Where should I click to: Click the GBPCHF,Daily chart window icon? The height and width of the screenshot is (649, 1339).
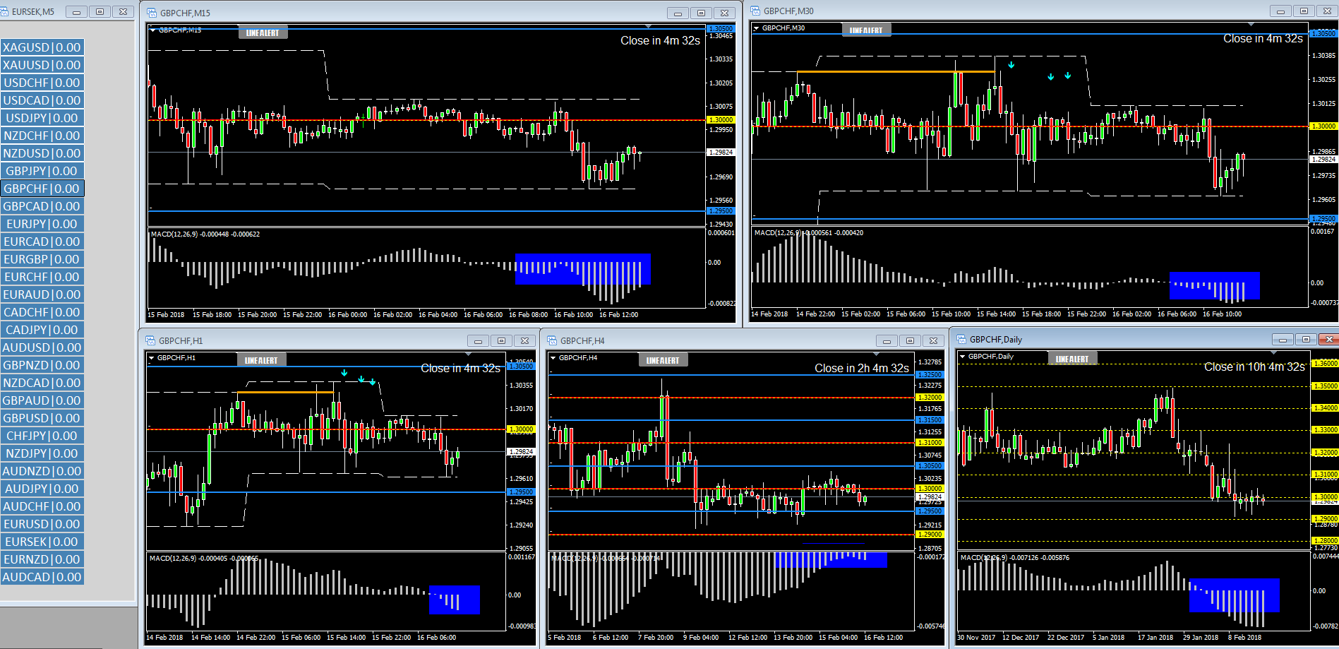tap(961, 339)
